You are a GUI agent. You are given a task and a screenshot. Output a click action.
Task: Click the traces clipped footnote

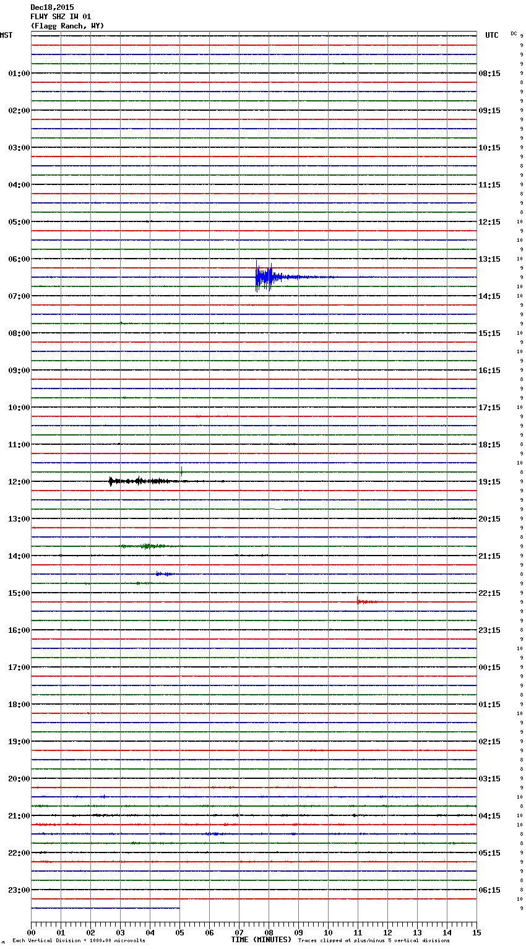click(x=374, y=941)
